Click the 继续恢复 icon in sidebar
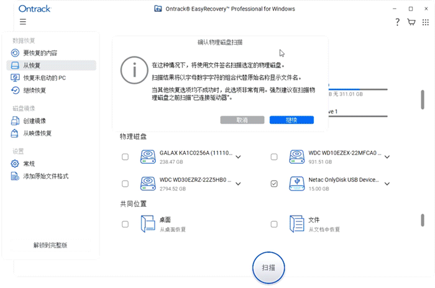The height and width of the screenshot is (288, 435). coord(15,91)
